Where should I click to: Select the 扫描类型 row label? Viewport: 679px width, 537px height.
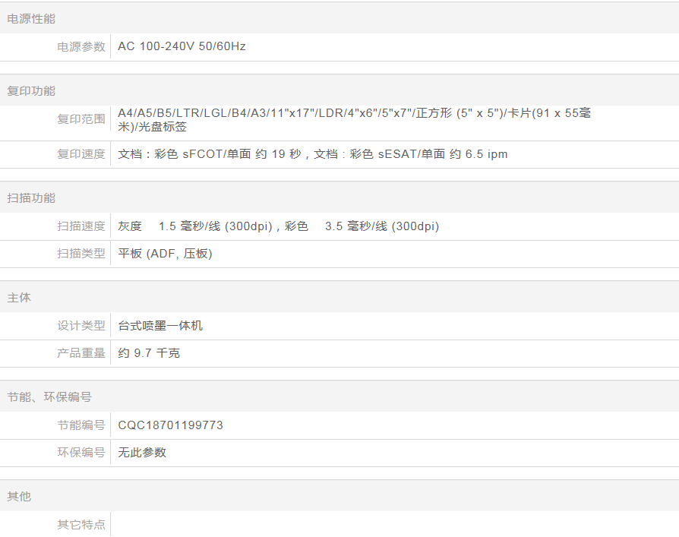81,254
